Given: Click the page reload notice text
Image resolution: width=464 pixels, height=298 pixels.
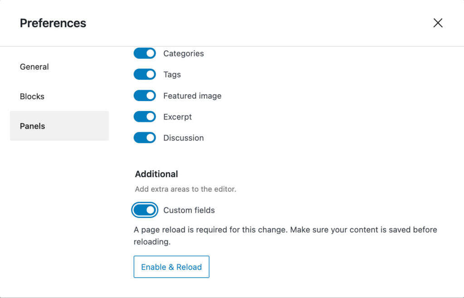Looking at the screenshot, I should (x=285, y=230).
